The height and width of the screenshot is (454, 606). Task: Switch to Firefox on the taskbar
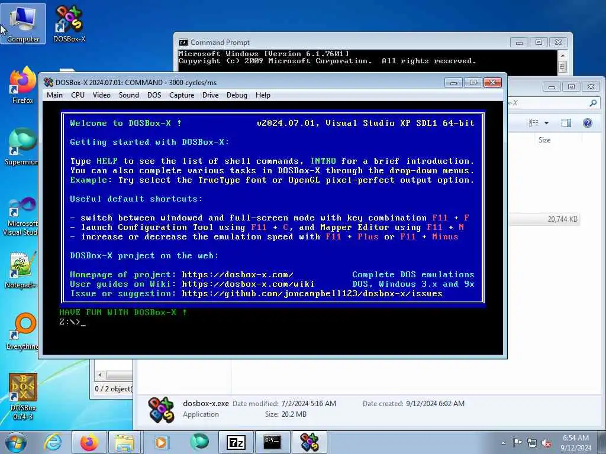[89, 442]
